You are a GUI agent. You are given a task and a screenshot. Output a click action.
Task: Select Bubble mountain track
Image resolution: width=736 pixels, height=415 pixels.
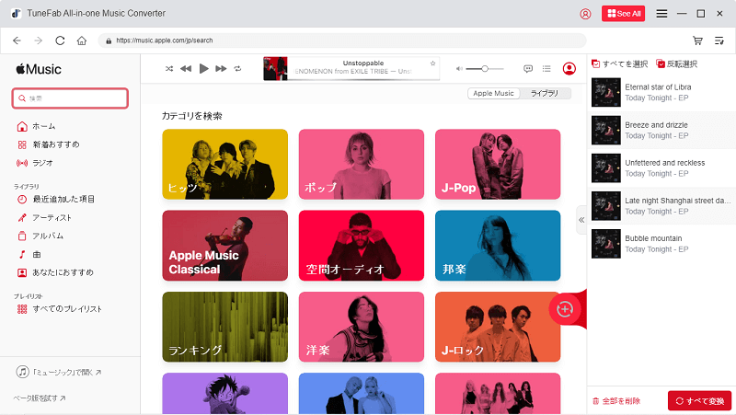[x=661, y=244]
